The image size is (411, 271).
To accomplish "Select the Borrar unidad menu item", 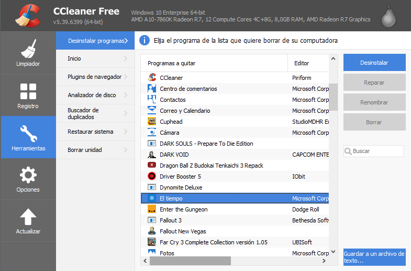I will click(x=85, y=150).
